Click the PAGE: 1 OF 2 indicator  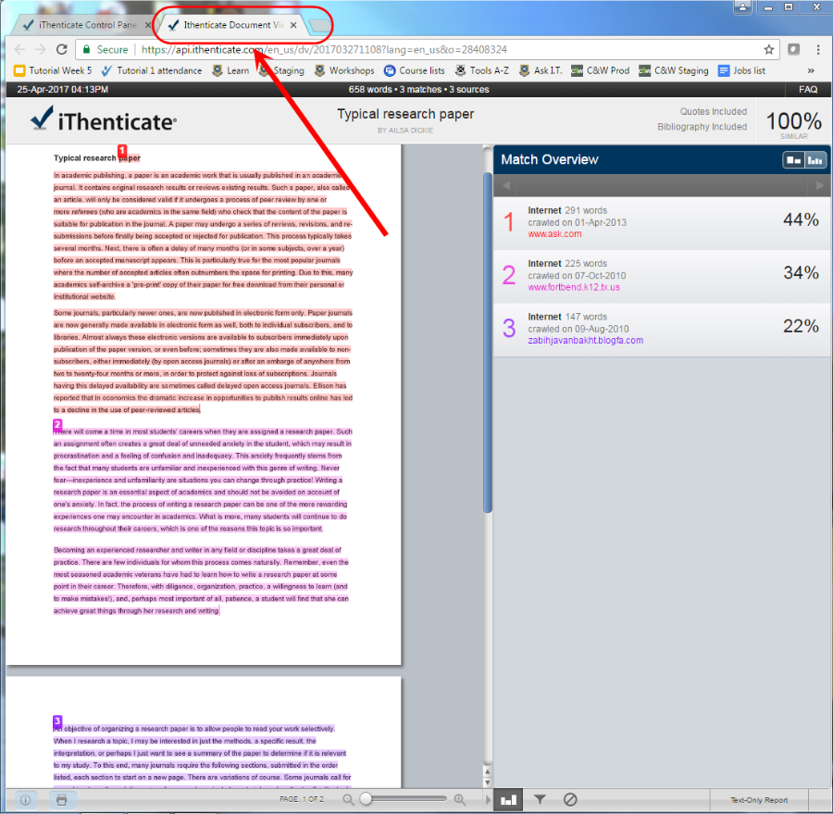pos(301,799)
